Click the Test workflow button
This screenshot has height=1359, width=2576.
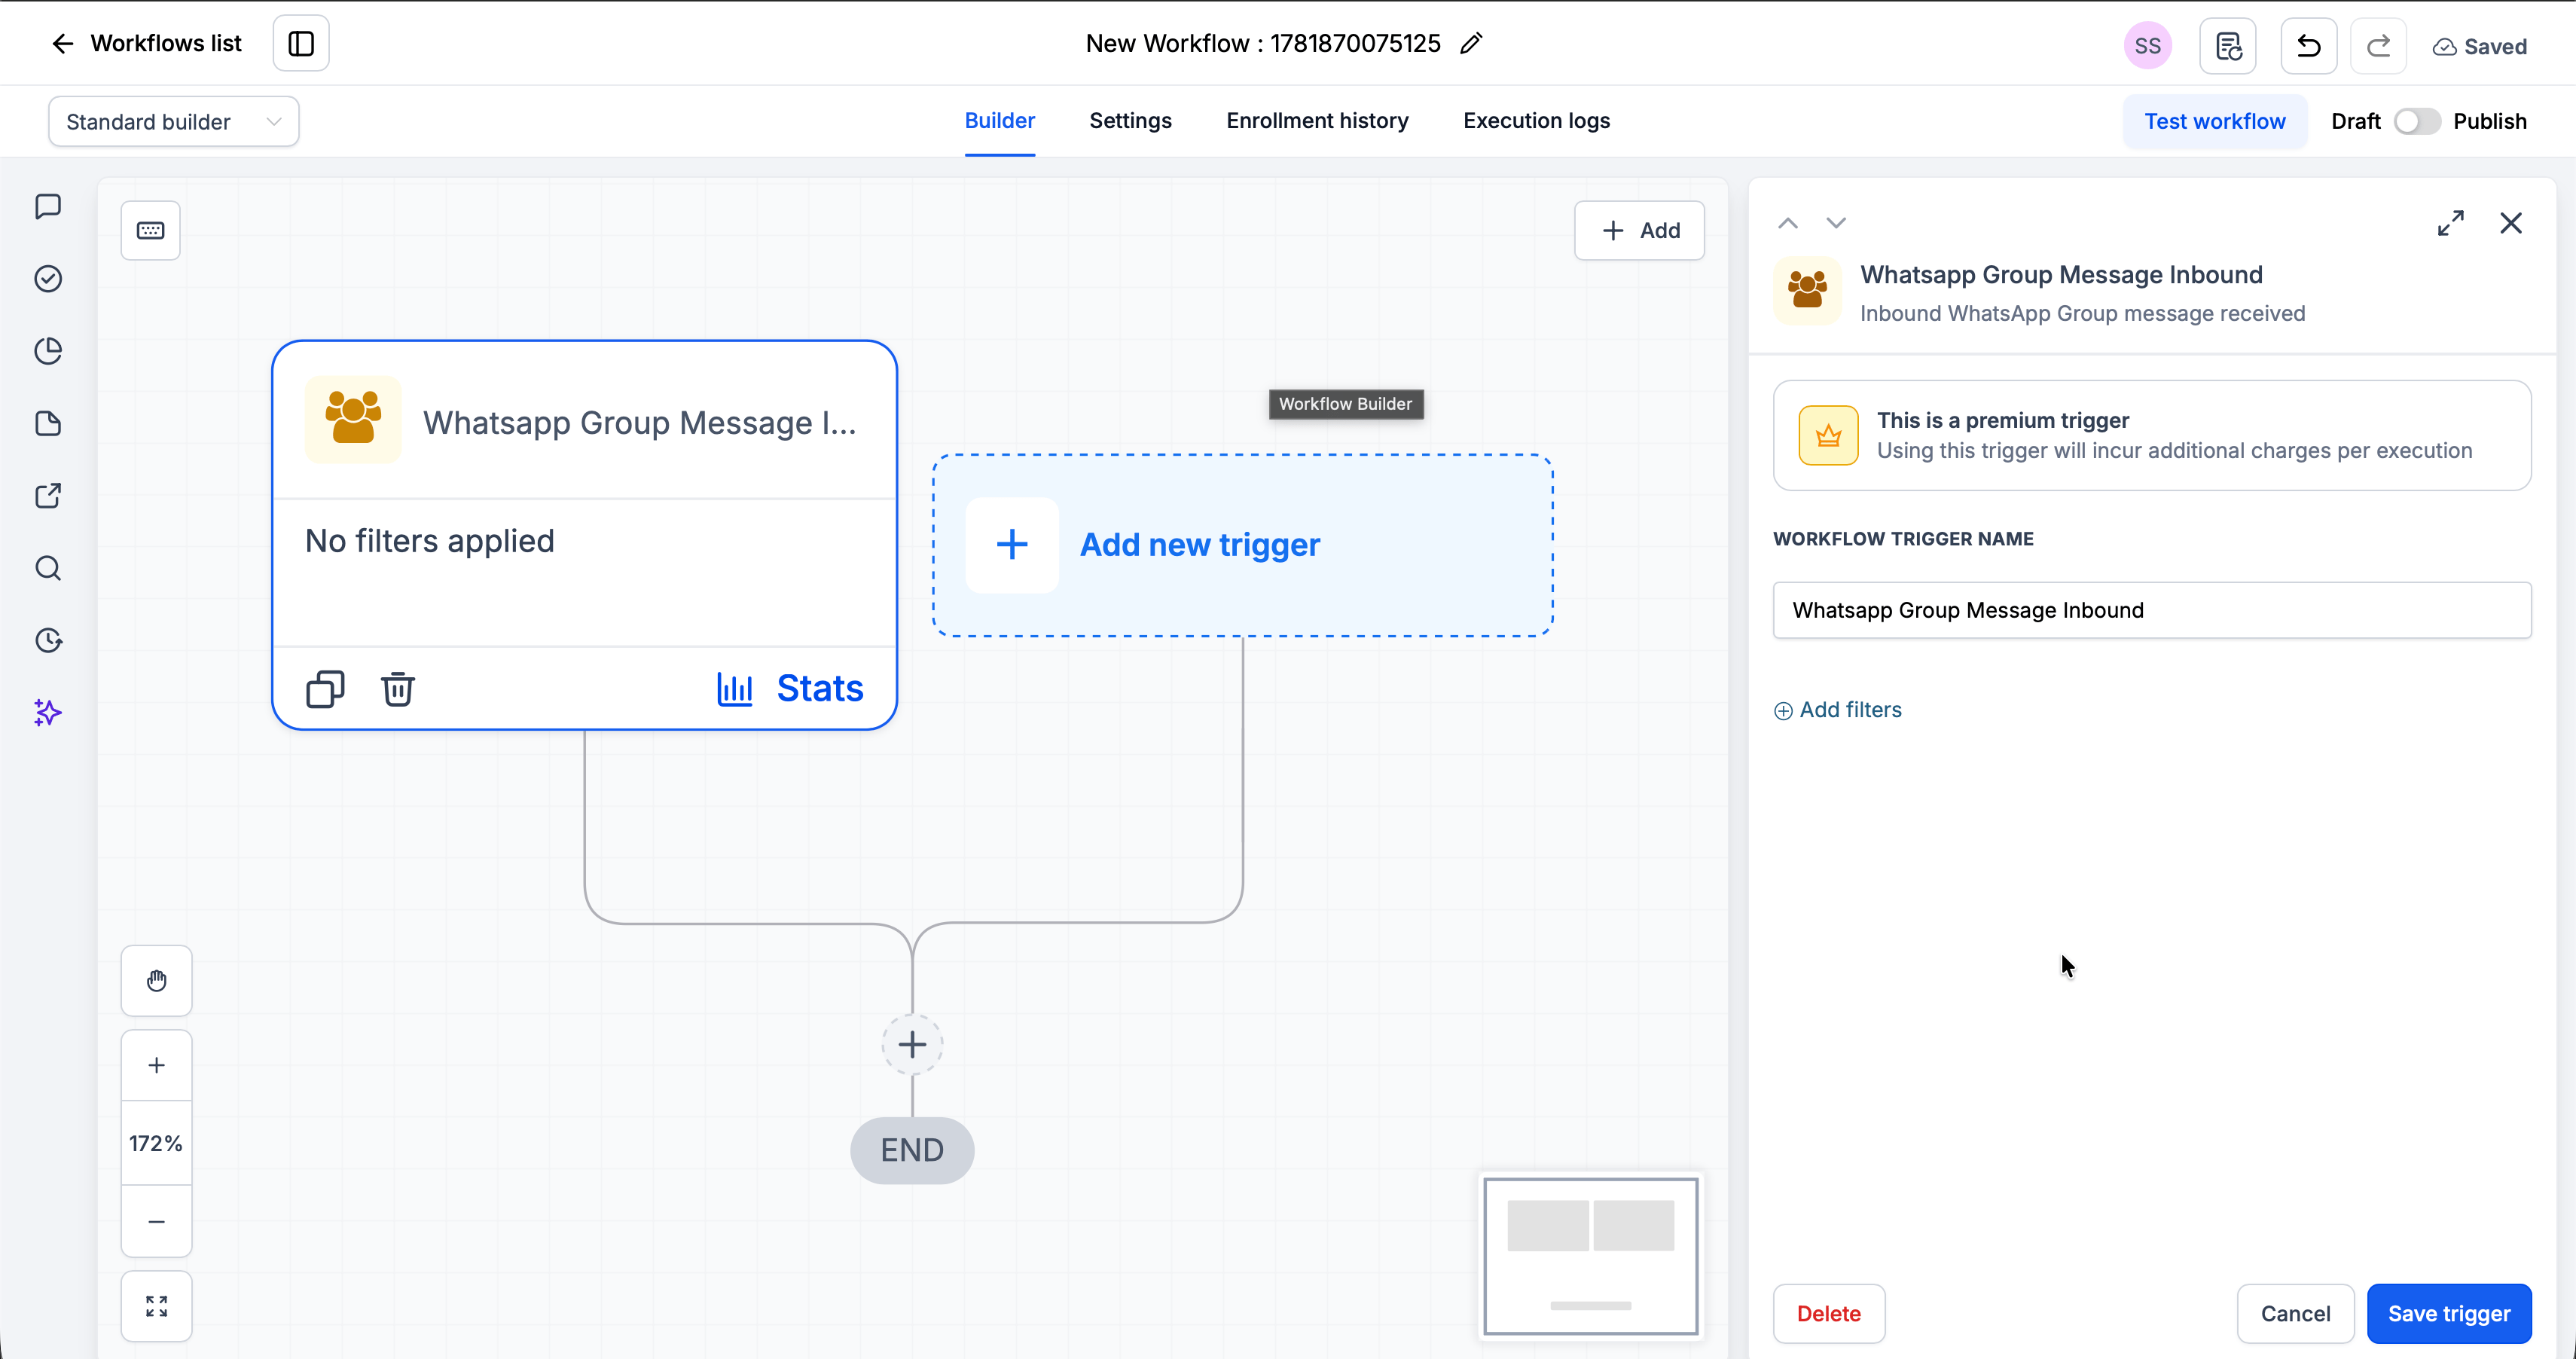tap(2215, 122)
